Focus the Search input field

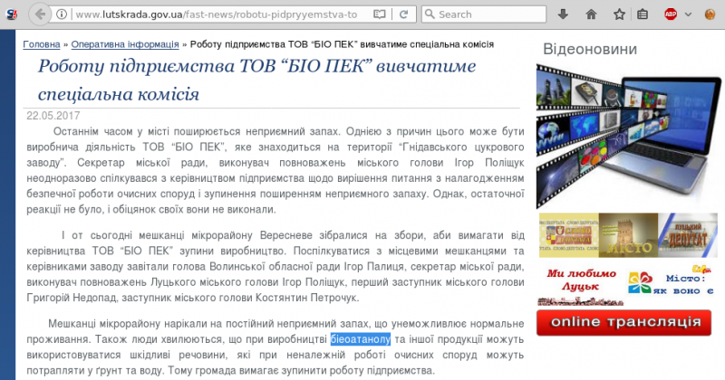pyautogui.click(x=484, y=14)
